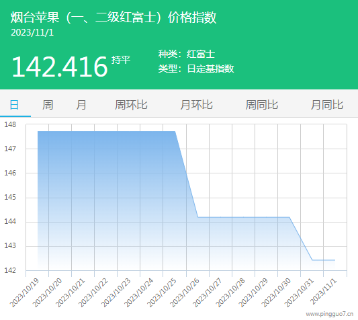The height and width of the screenshot is (320, 358).
Task: Click the www.pingguo7.cn watermark link
Action: 330,314
